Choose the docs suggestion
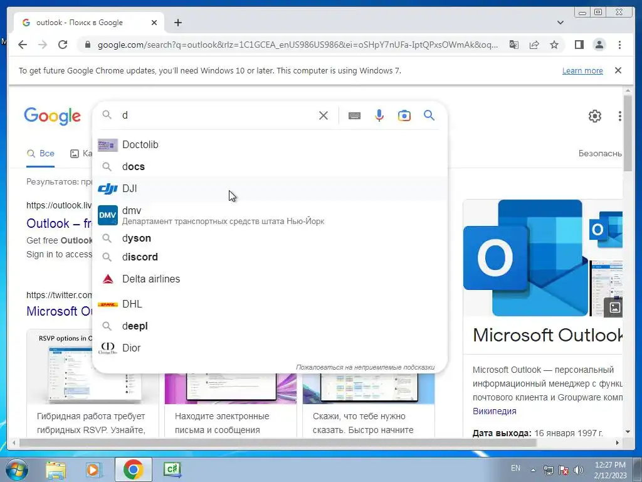Viewport: 642px width, 482px height. (270, 167)
